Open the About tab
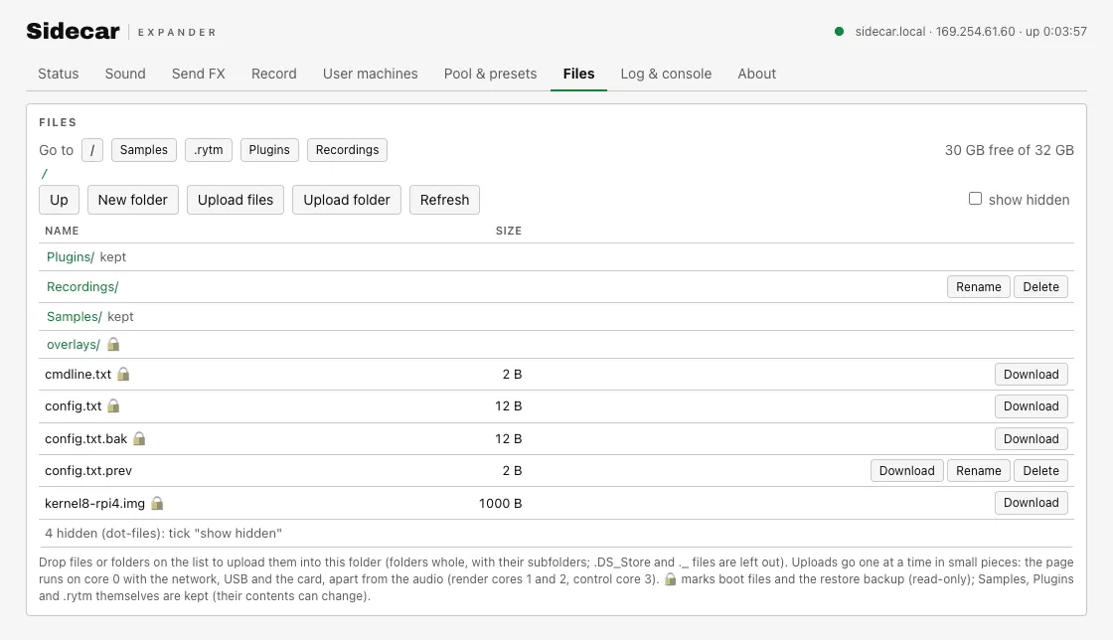Screen dimensions: 1113x640 [756, 74]
